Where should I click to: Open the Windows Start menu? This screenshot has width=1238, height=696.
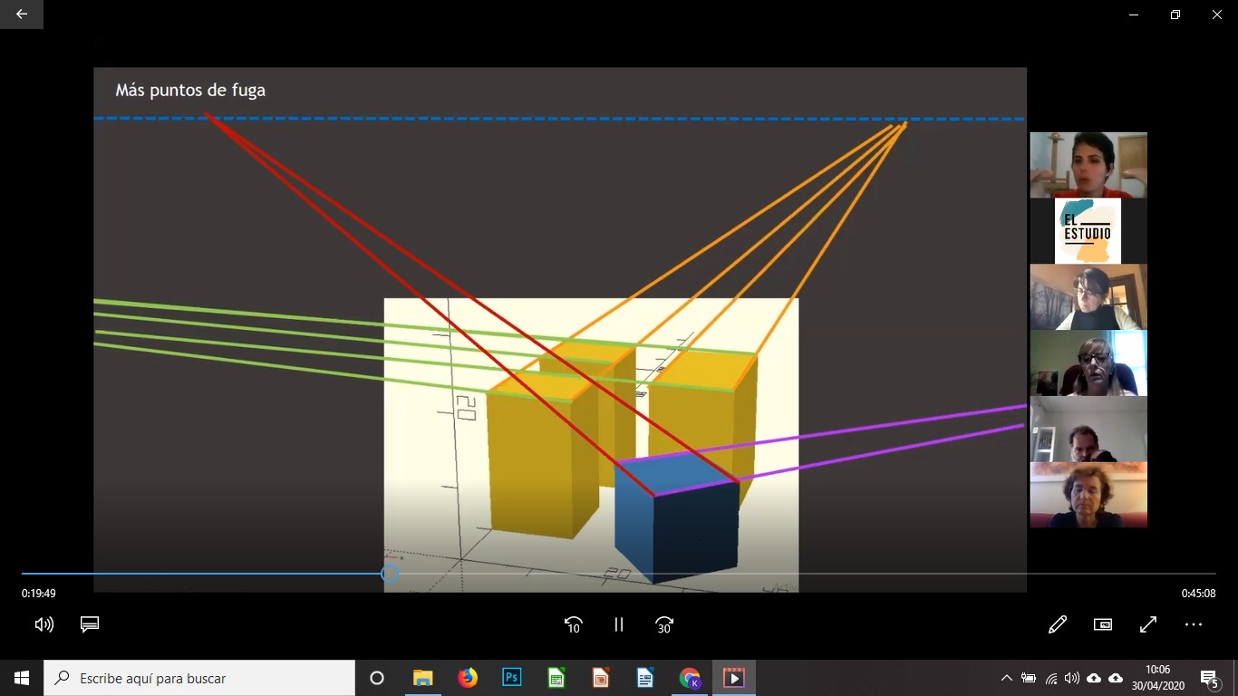pyautogui.click(x=22, y=678)
